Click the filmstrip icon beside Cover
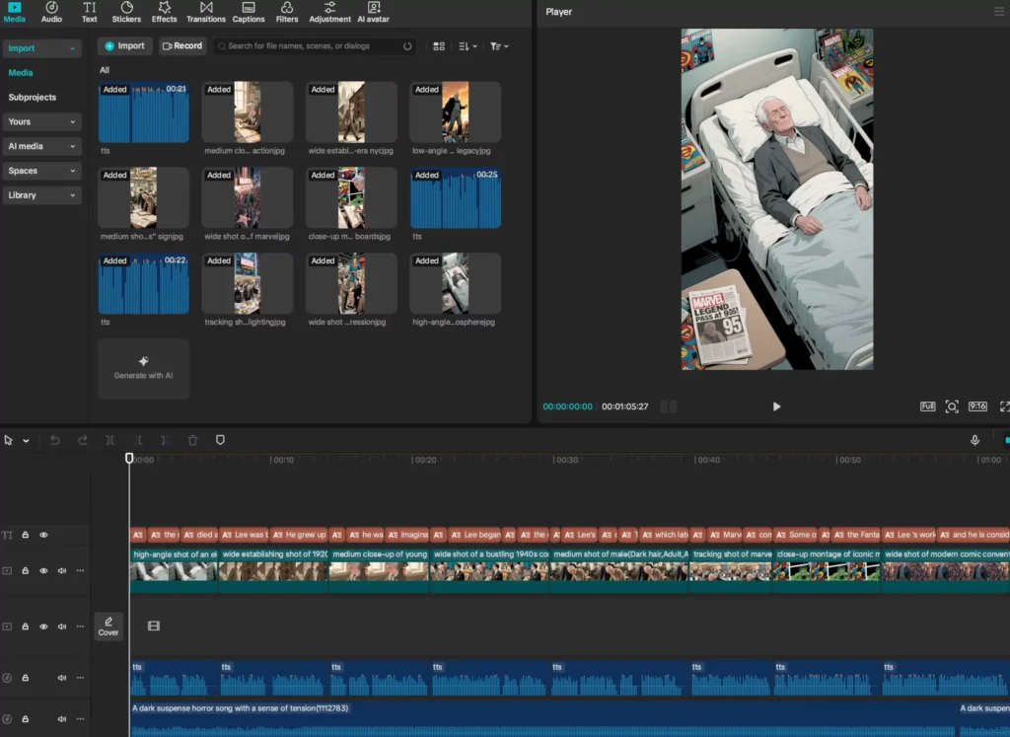This screenshot has width=1010, height=737. click(153, 626)
